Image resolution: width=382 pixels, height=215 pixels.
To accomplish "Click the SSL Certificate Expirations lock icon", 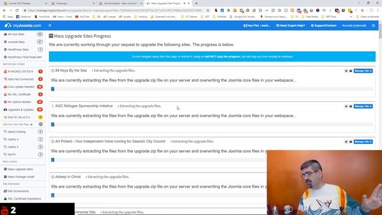I will [5, 199].
